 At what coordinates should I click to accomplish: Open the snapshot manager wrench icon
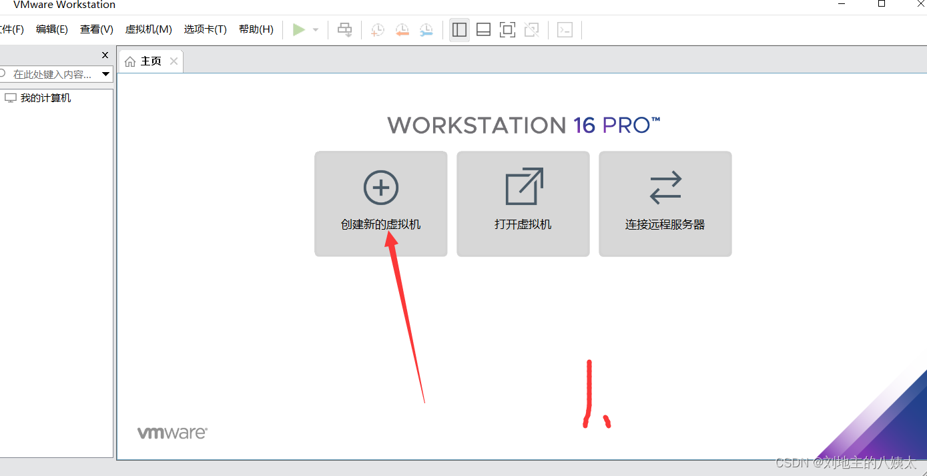[x=426, y=29]
